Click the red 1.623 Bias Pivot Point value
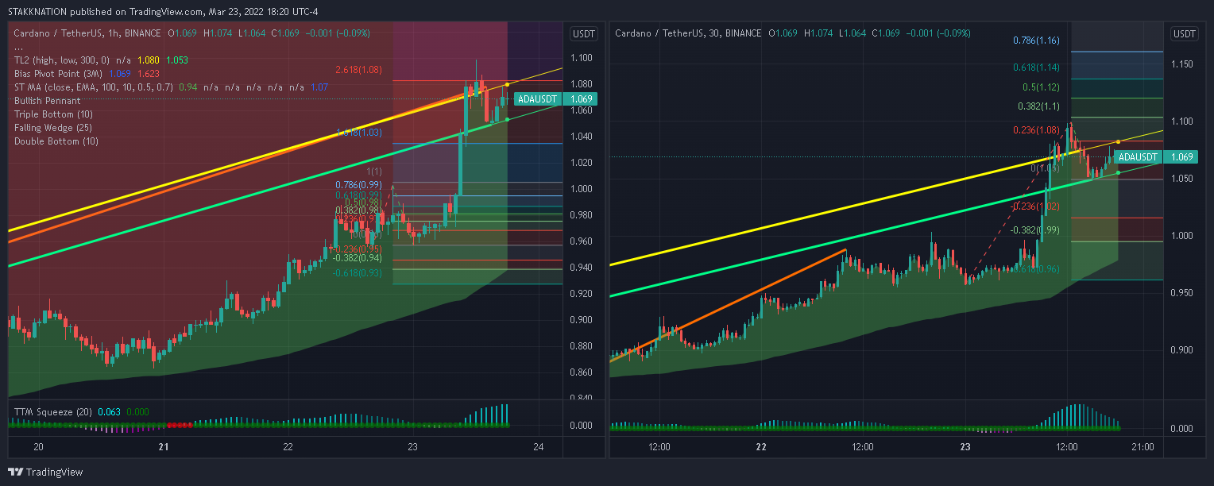Image resolution: width=1214 pixels, height=486 pixels. [149, 74]
